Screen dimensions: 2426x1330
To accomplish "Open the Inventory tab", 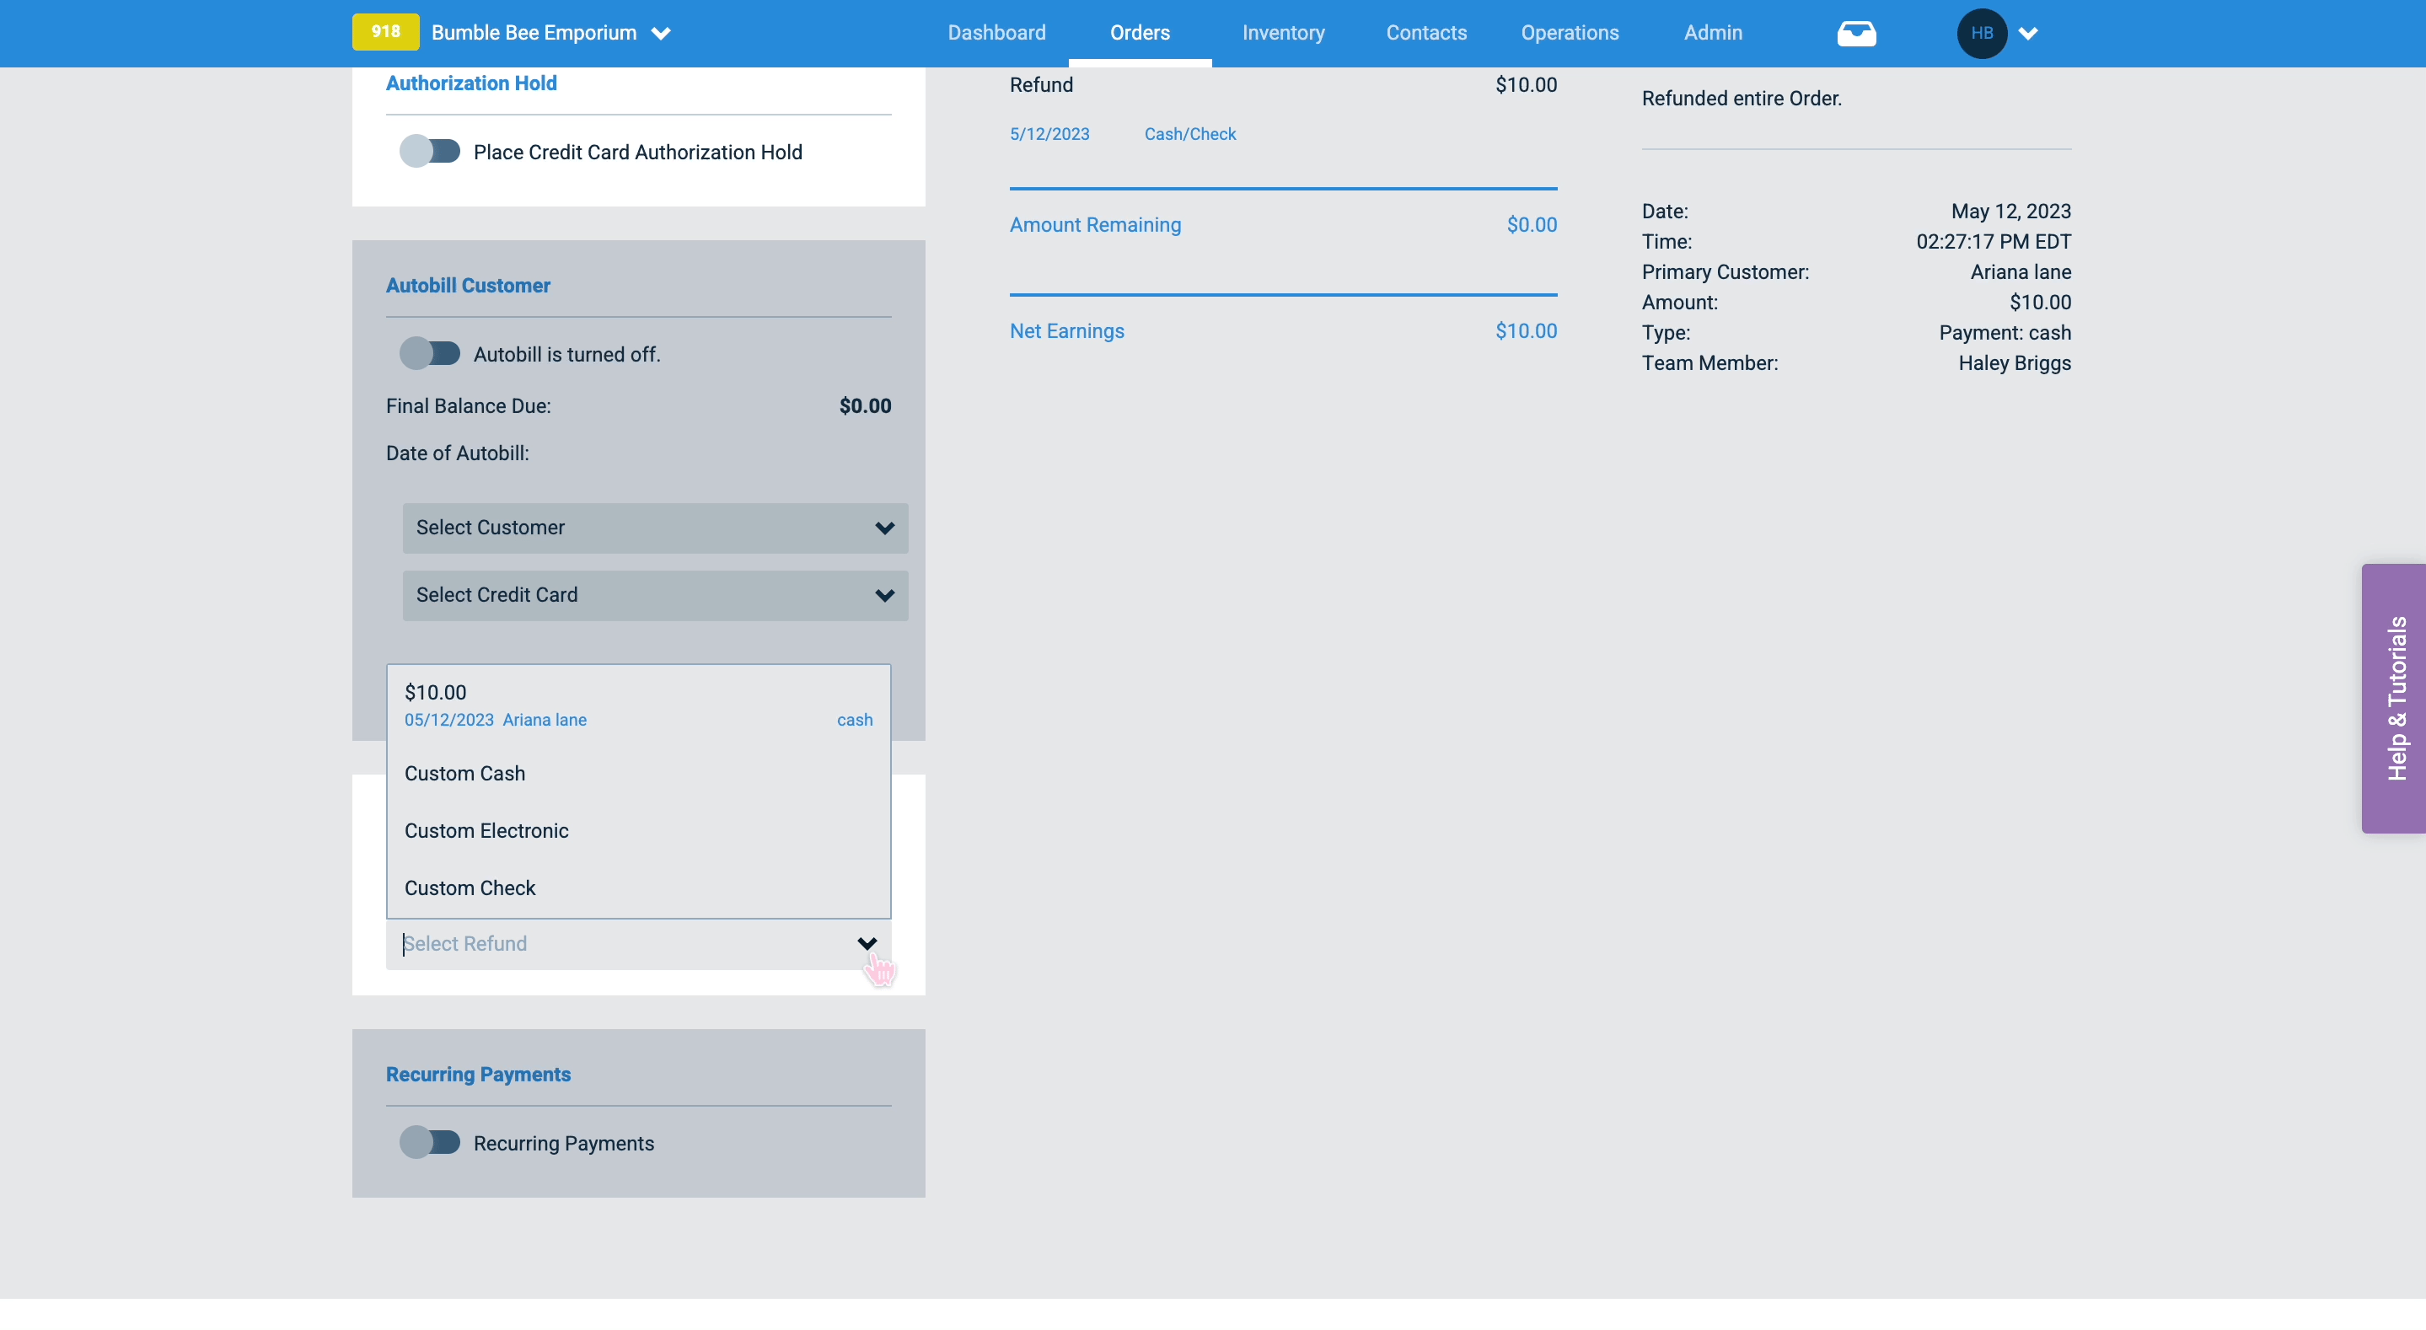I will [x=1283, y=33].
